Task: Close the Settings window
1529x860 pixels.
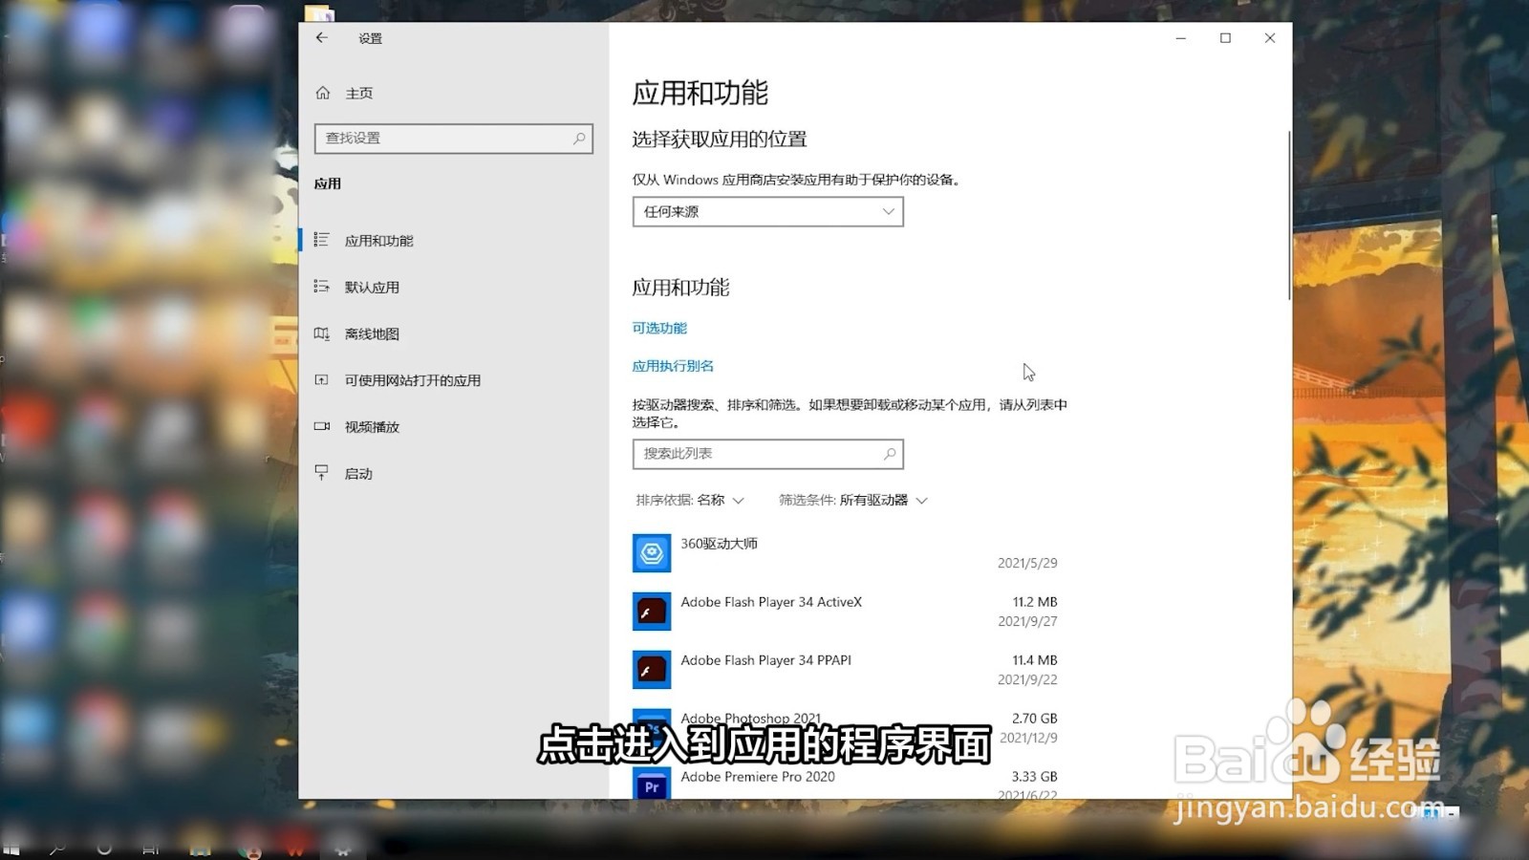Action: (x=1270, y=38)
